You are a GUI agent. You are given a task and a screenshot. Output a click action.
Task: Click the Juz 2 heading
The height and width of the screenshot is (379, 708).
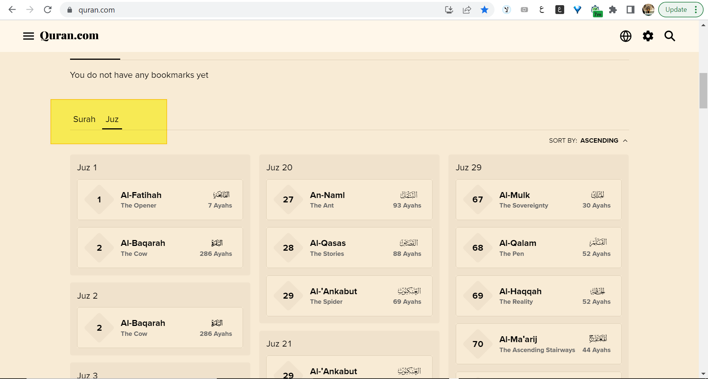pos(87,296)
